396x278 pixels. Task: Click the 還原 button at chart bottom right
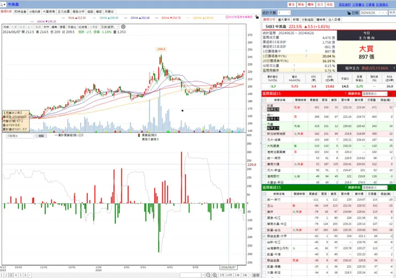pos(256,275)
